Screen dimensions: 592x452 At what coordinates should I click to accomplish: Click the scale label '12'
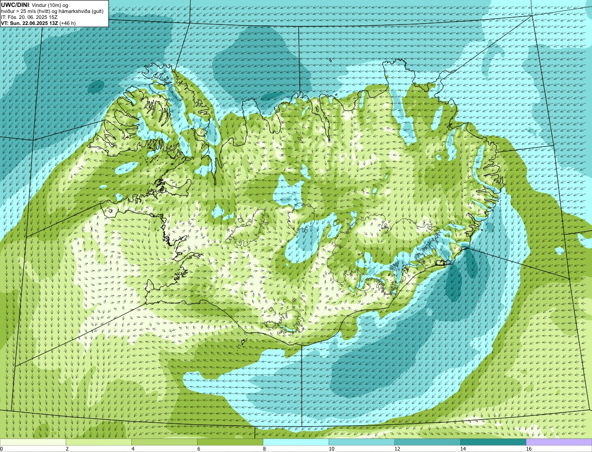click(x=396, y=449)
